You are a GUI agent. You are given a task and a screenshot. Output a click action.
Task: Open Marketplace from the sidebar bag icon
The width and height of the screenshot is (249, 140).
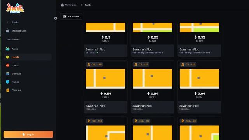point(8,31)
